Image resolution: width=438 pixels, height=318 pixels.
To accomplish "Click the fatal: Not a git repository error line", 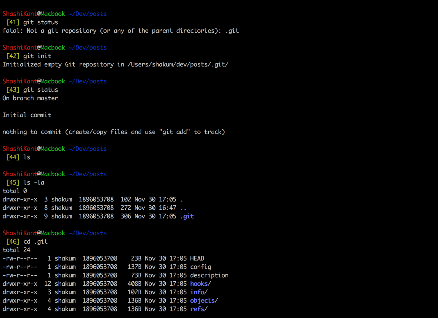I will [120, 31].
